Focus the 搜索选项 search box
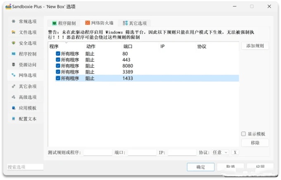Viewport: 281px width, 180px height. point(25,167)
